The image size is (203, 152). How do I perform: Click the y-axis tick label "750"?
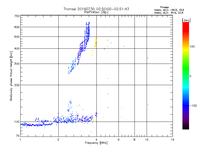pos(17,16)
